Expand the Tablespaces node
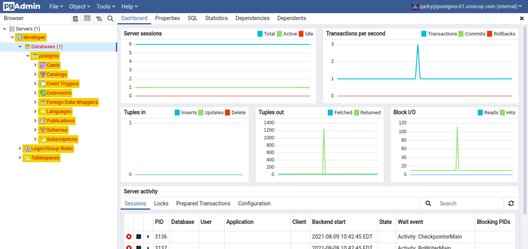 20,157
